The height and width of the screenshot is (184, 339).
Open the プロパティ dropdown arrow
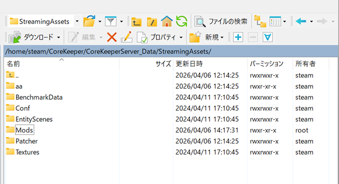coord(181,37)
